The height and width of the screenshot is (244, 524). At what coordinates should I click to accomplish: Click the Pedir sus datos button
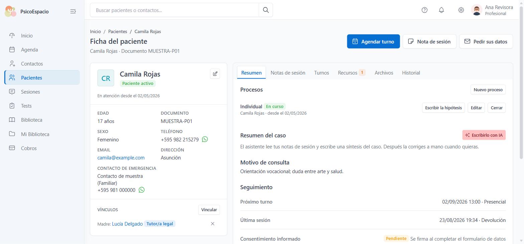(x=486, y=41)
